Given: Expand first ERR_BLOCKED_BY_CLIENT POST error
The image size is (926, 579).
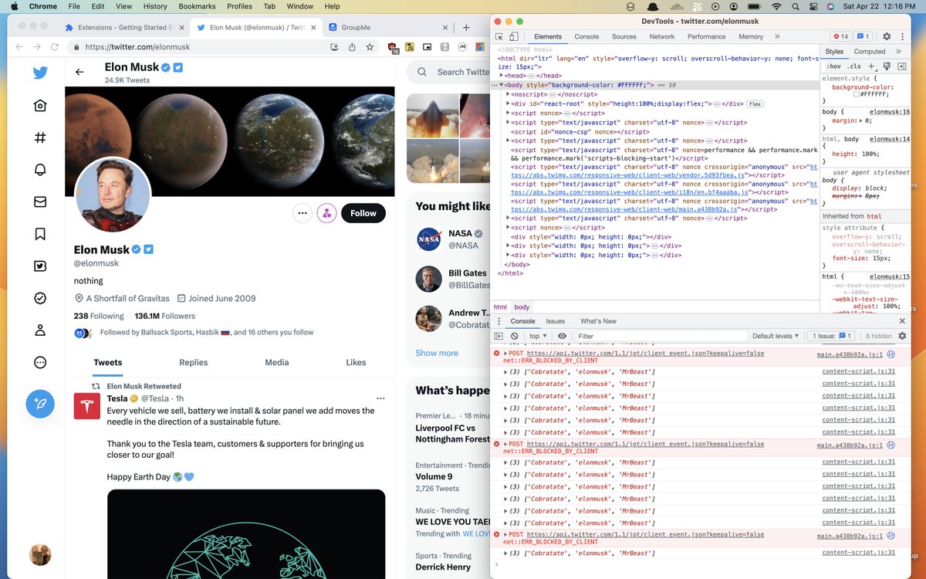Looking at the screenshot, I should point(505,353).
